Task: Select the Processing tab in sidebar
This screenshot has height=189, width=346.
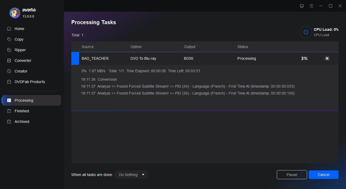Action: (31, 100)
